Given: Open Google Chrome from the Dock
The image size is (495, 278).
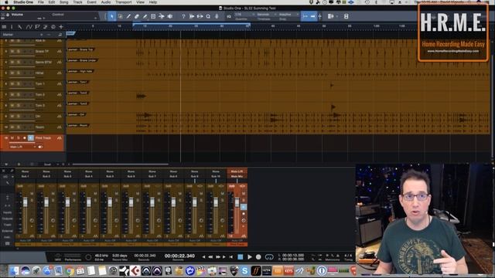Looking at the screenshot, I should pos(70,270).
